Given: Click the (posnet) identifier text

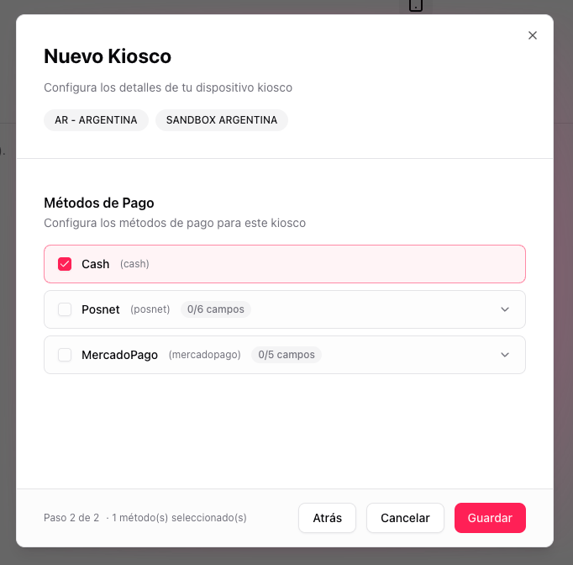Looking at the screenshot, I should (x=150, y=309).
